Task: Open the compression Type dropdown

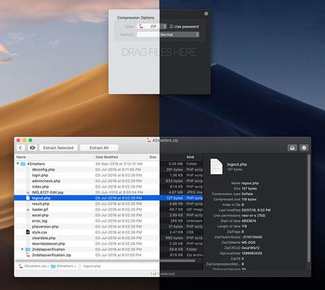Action: point(152,27)
